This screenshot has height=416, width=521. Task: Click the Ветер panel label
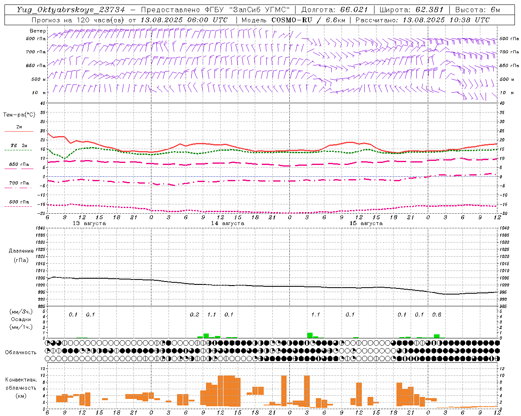38,31
